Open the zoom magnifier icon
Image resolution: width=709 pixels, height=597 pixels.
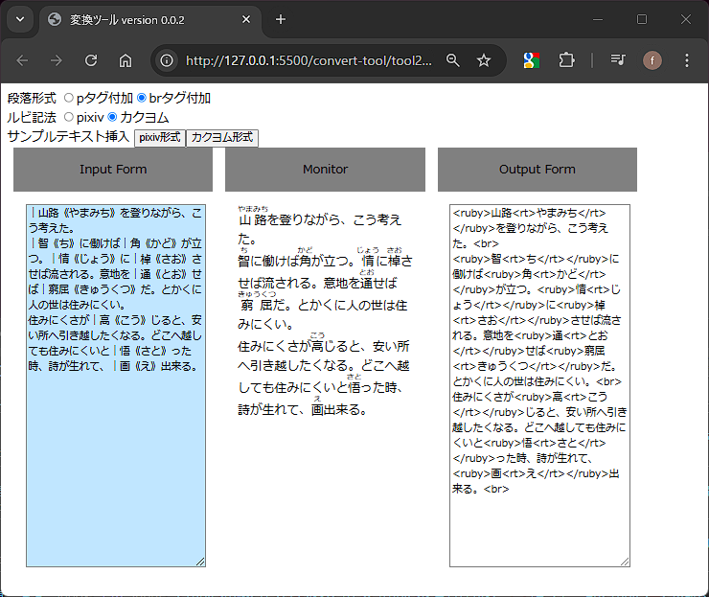click(452, 60)
